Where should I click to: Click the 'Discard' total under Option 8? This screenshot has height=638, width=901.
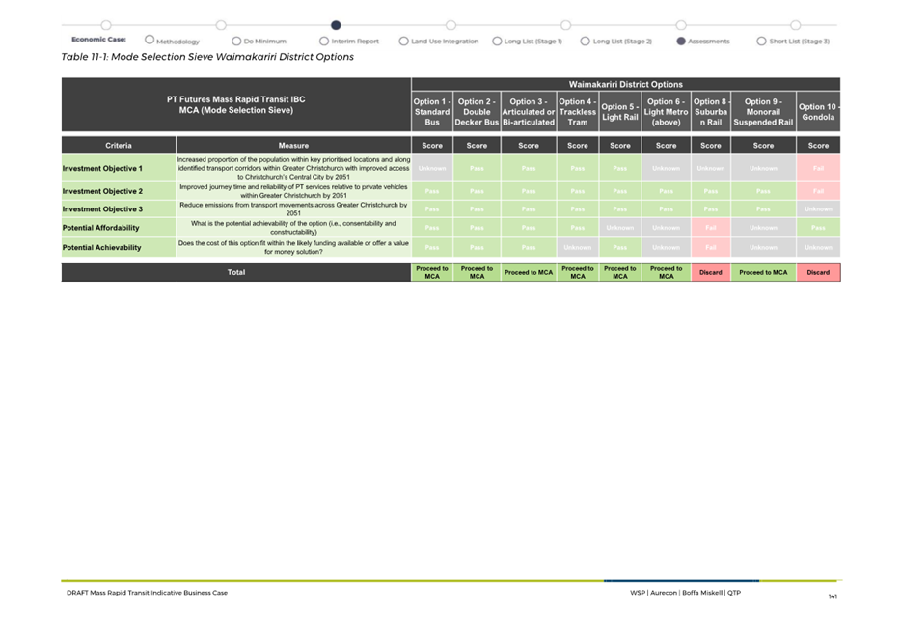coord(711,272)
